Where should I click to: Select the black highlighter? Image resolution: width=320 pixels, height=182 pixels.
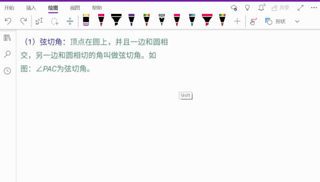[116, 20]
